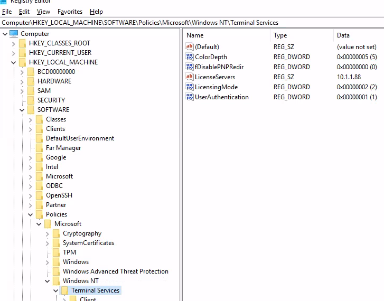Click the ColorDepth DWORD value icon
Image resolution: width=384 pixels, height=301 pixels.
[190, 57]
